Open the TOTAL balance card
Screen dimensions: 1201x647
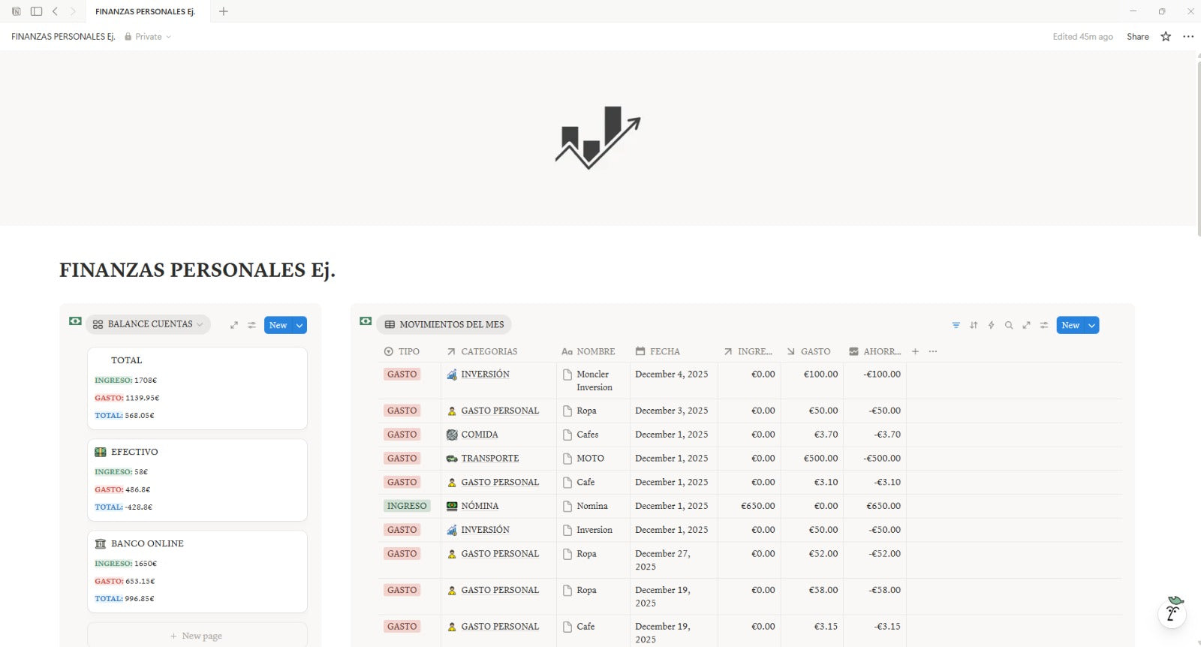pos(197,388)
